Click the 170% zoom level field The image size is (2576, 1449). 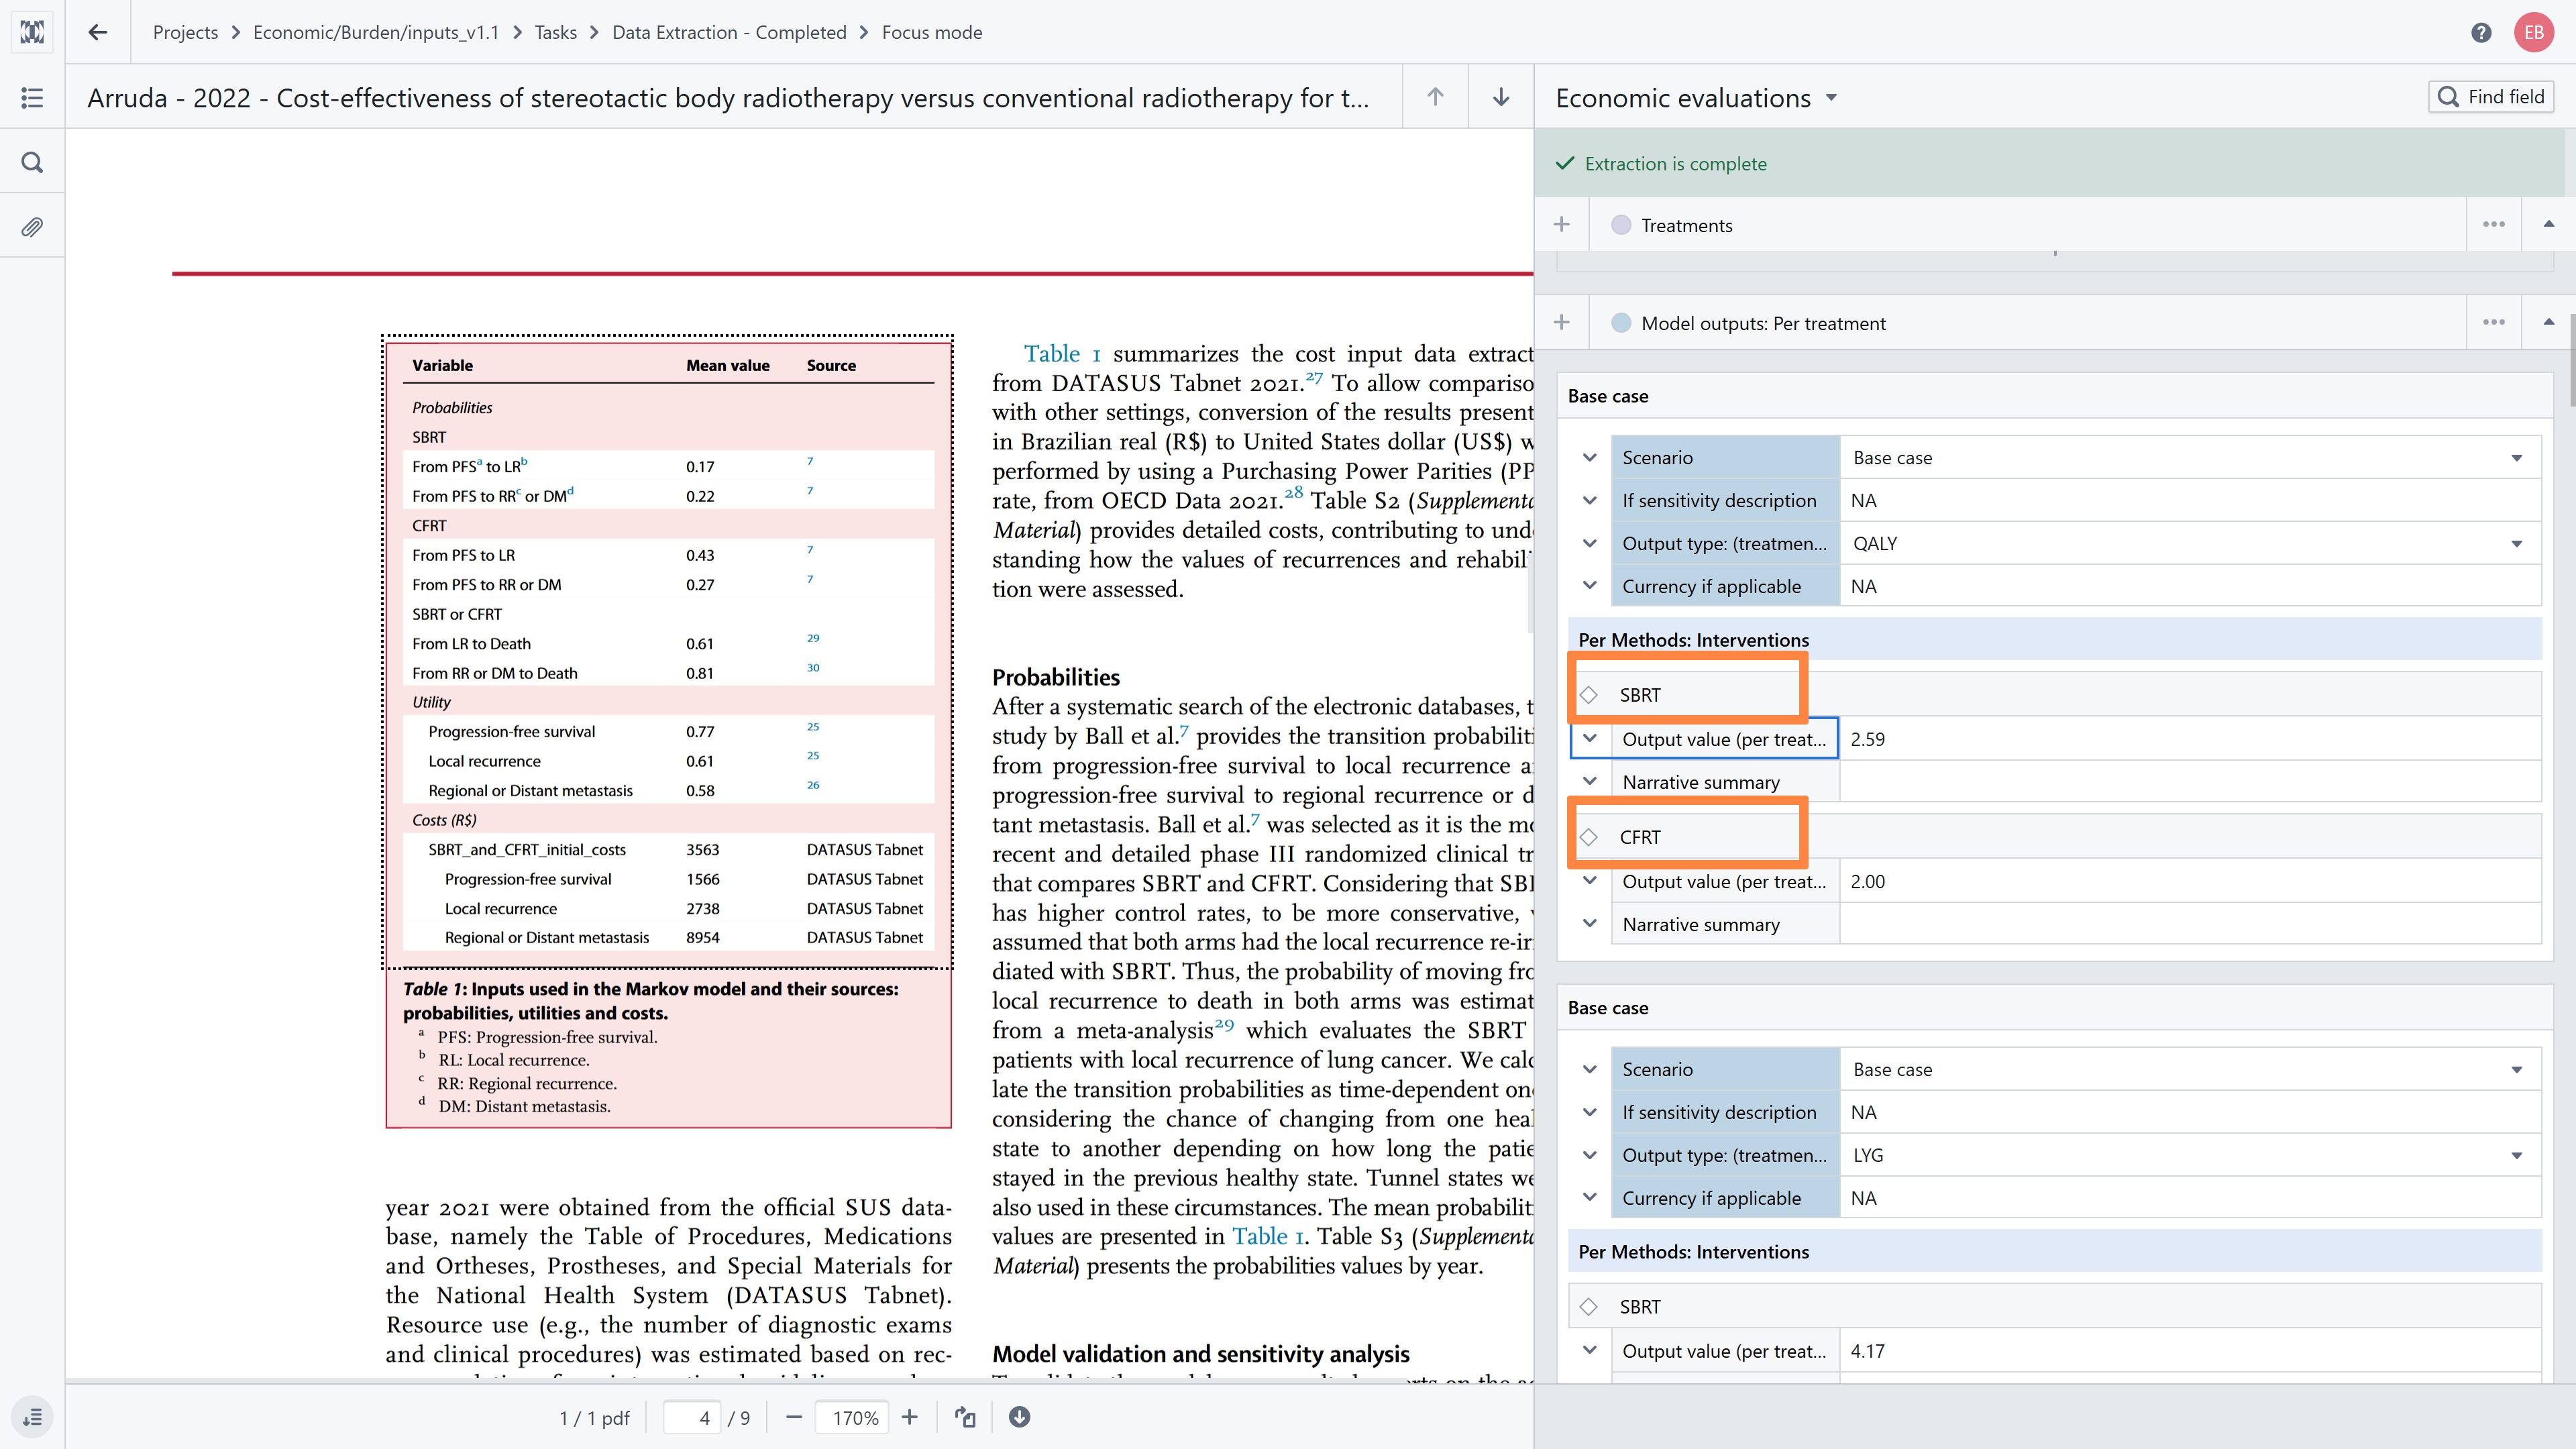point(853,1418)
